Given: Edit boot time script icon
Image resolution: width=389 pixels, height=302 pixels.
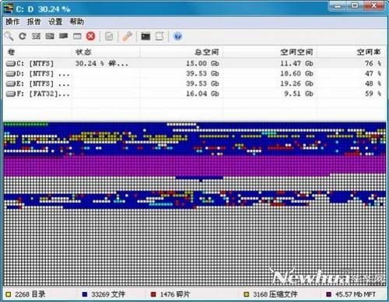Looking at the screenshot, I should (159, 37).
